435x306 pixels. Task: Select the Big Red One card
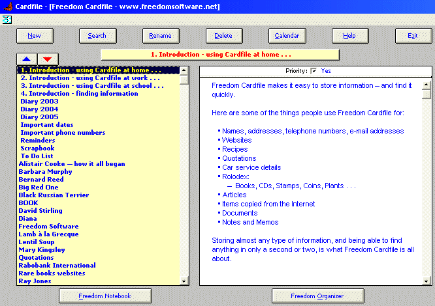tap(98, 188)
